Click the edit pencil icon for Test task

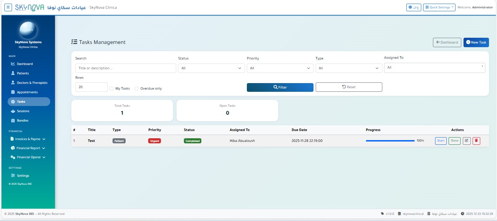point(466,141)
